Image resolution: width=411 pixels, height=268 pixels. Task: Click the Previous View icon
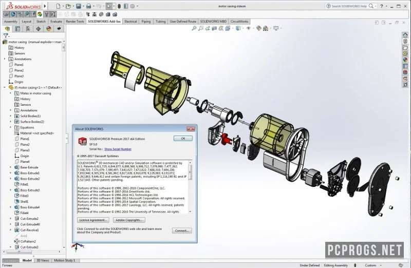coord(208,28)
